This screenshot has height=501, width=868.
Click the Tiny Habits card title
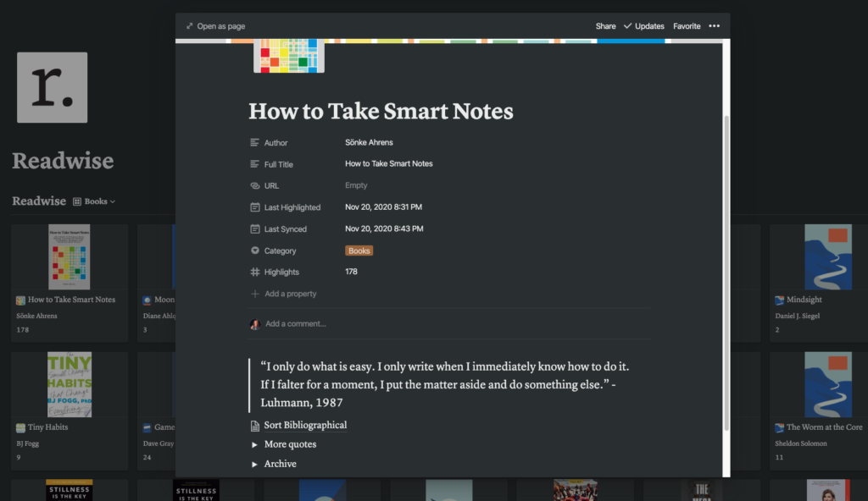pyautogui.click(x=48, y=427)
